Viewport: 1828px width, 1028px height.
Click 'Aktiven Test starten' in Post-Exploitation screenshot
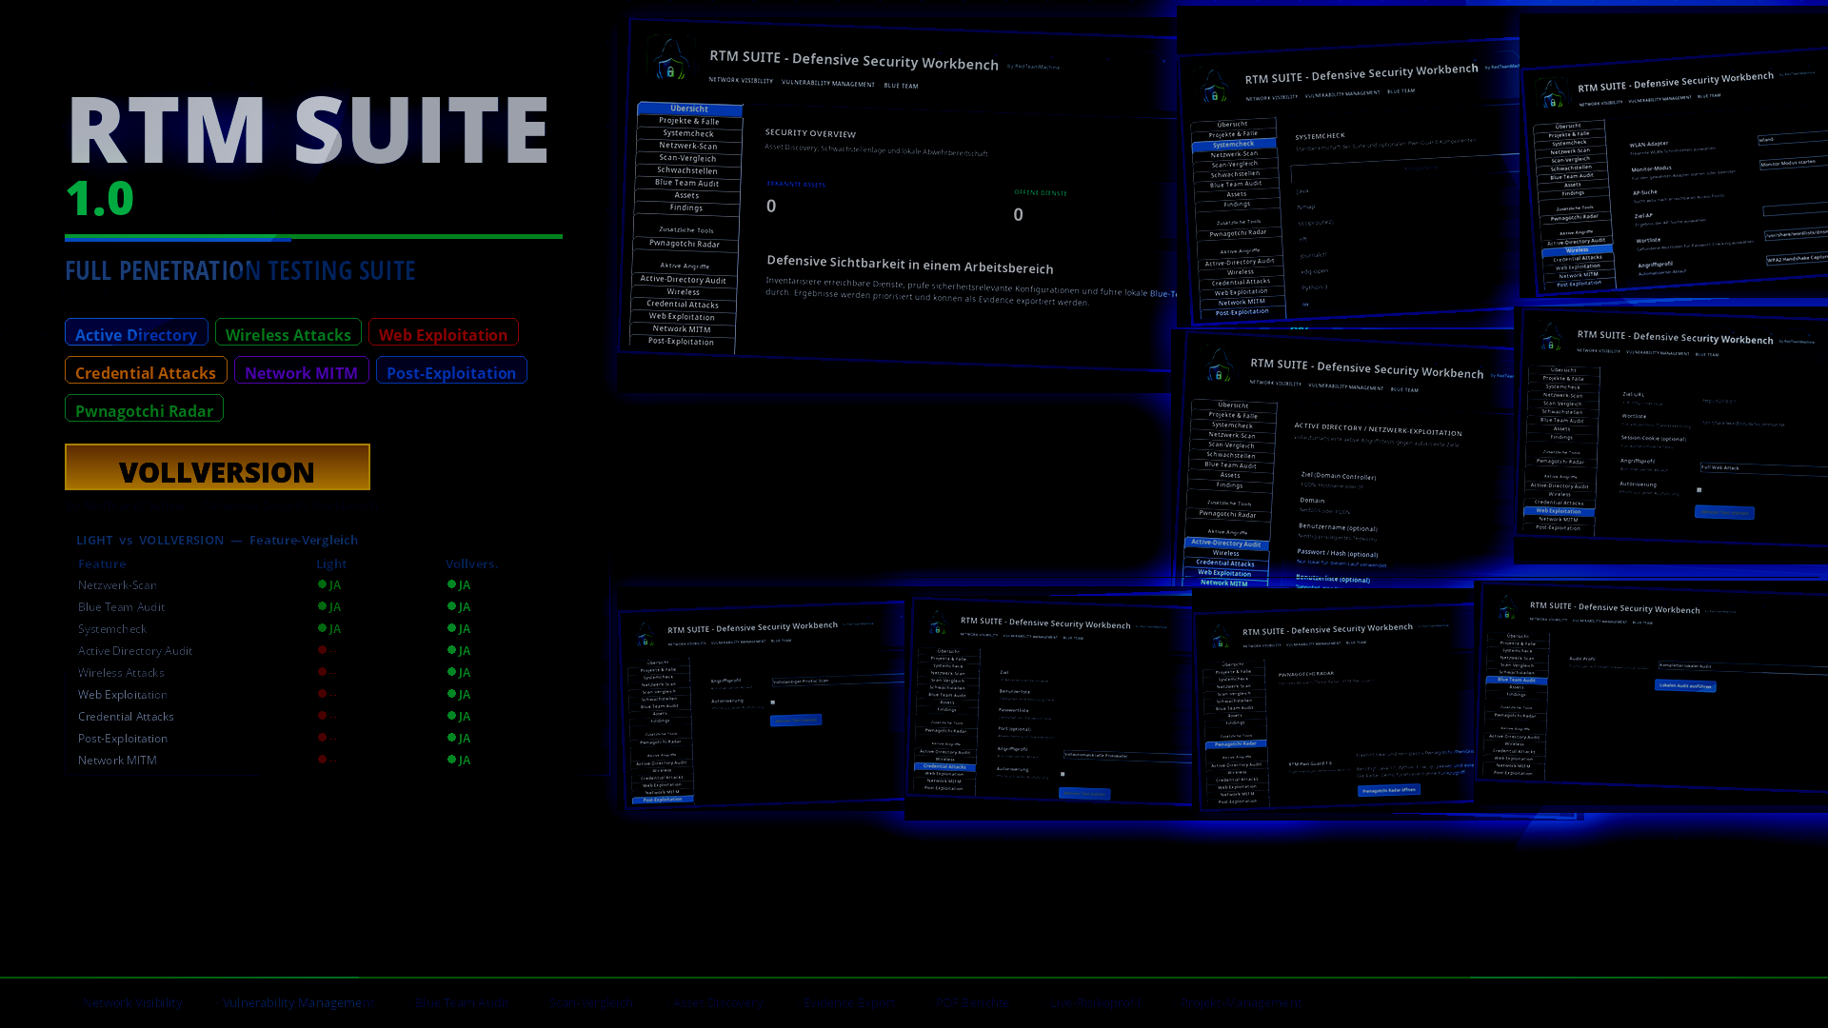[796, 721]
